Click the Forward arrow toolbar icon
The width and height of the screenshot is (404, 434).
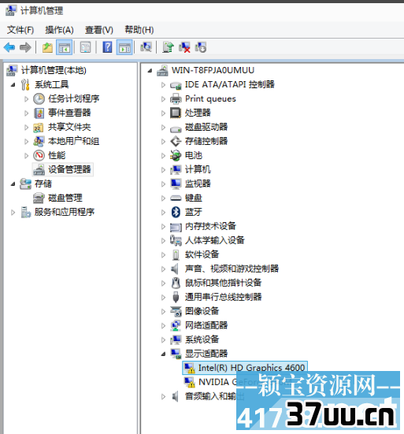click(25, 47)
